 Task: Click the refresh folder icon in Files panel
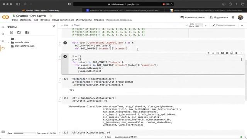point(19,32)
